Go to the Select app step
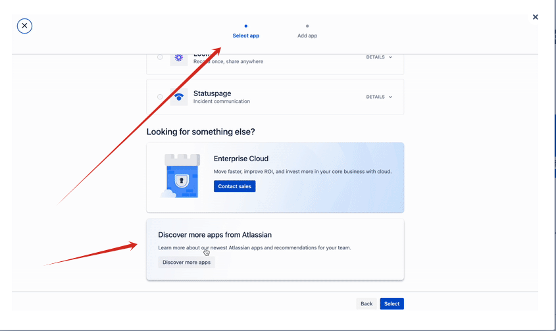The height and width of the screenshot is (331, 556). click(245, 32)
